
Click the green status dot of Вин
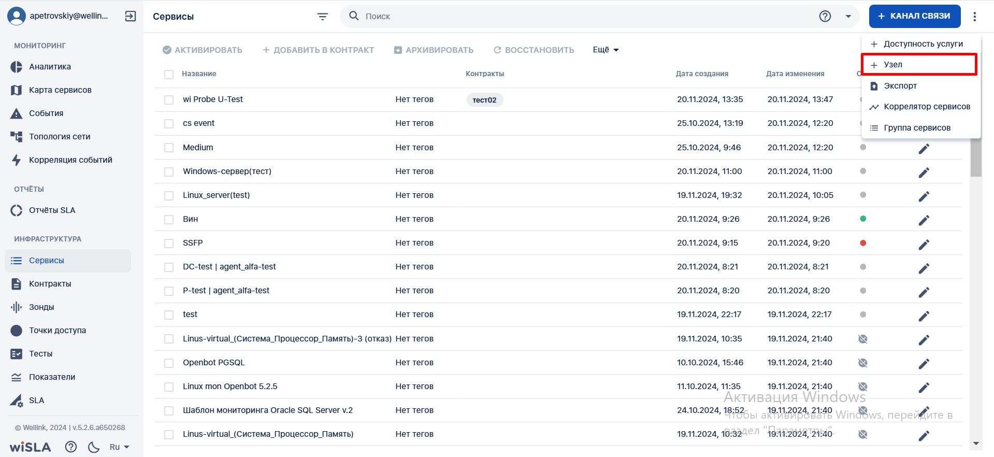coord(863,219)
